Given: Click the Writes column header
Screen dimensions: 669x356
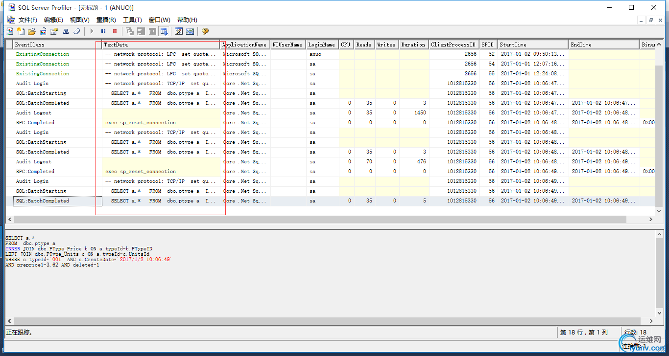Looking at the screenshot, I should [x=387, y=44].
